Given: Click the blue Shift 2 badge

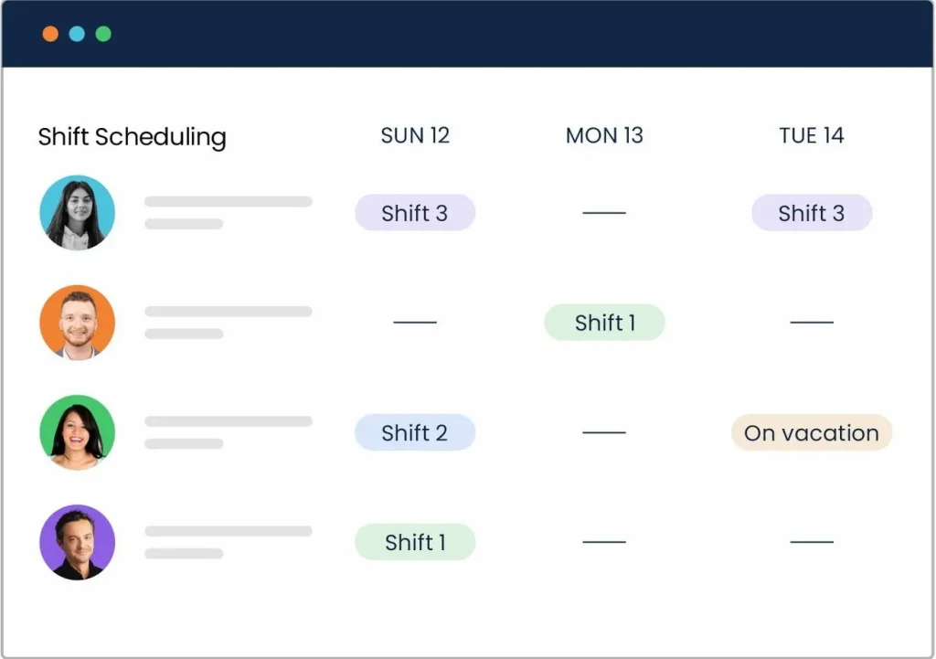Looking at the screenshot, I should (x=415, y=432).
